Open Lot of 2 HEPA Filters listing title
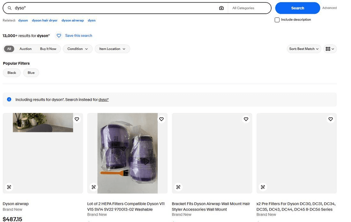Image resolution: width=351 pixels, height=222 pixels. (126, 207)
